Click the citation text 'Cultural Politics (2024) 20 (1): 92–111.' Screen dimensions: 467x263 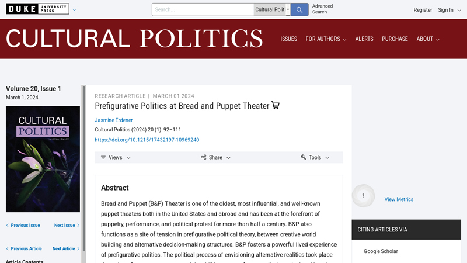[138, 130]
